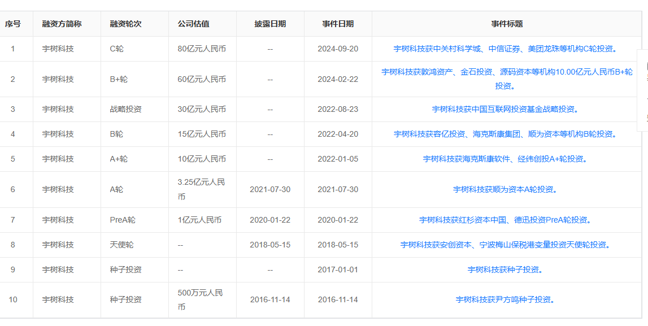Select the event date 2024-09-20

coord(338,49)
